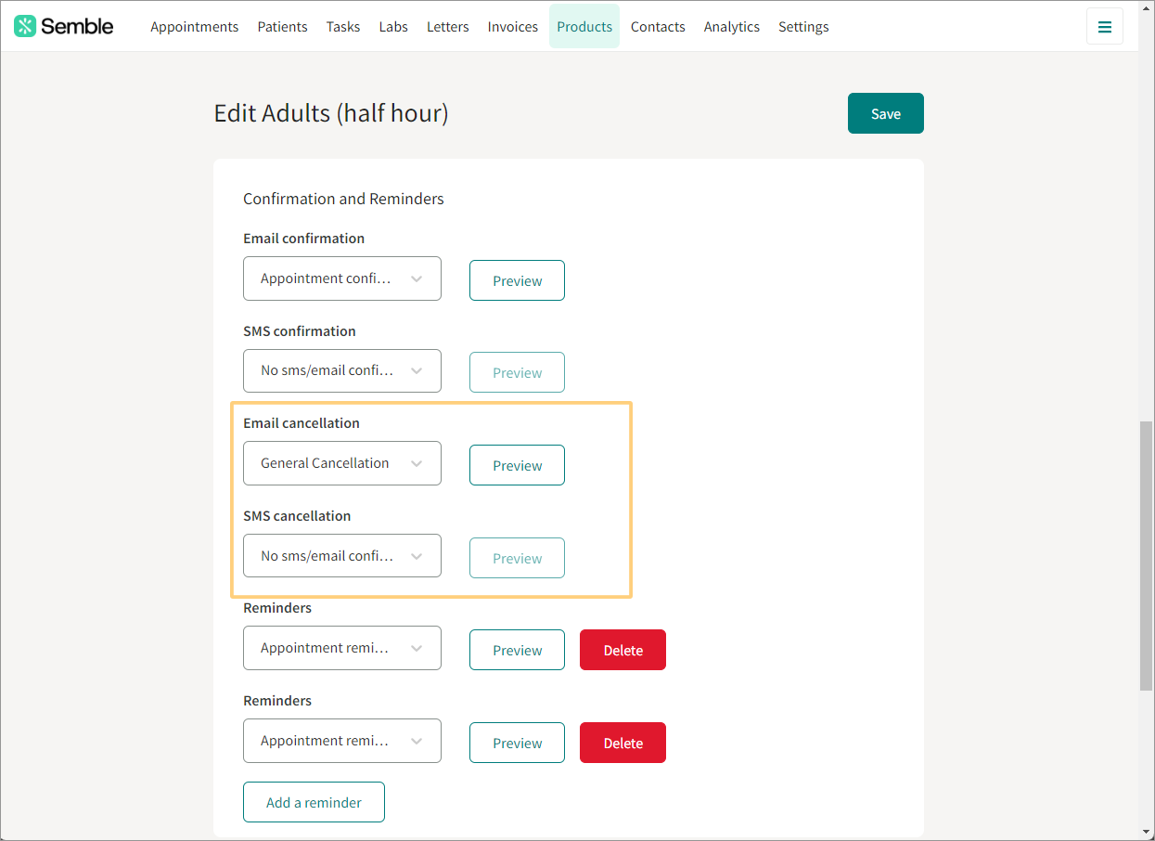This screenshot has width=1155, height=841.
Task: Save the Adults (half hour) product
Action: (886, 113)
